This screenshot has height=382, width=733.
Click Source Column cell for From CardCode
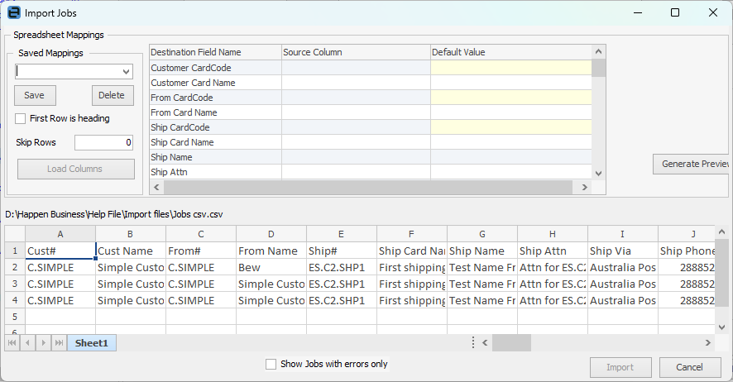point(356,98)
